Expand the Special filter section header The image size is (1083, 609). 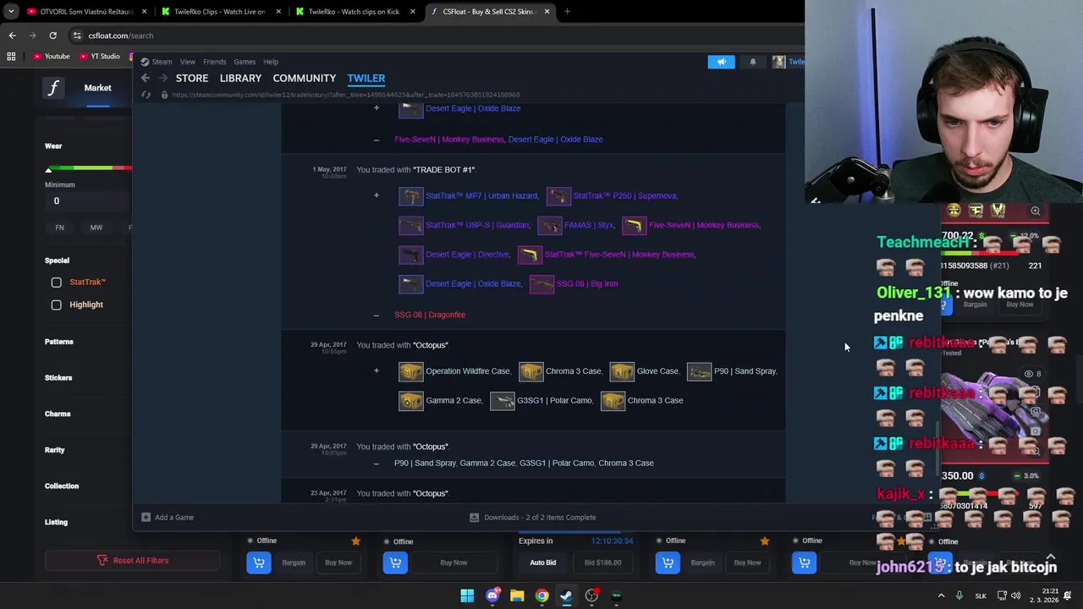[58, 261]
